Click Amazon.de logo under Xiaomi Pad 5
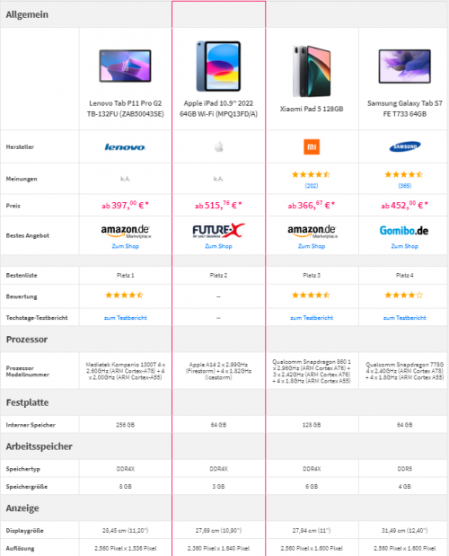Image resolution: width=449 pixels, height=556 pixels. tap(312, 231)
